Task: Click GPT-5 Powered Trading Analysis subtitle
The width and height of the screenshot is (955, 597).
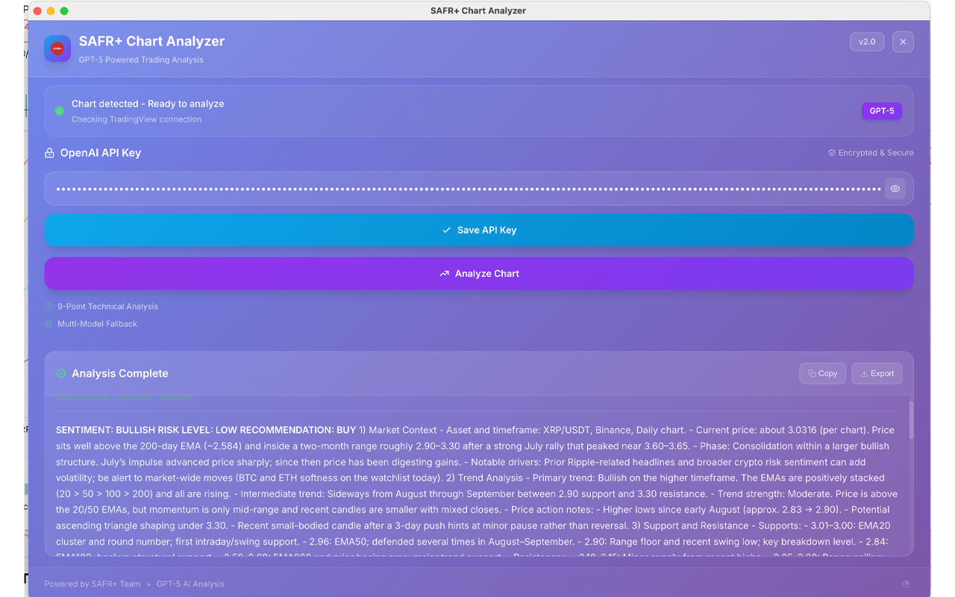Action: tap(141, 60)
